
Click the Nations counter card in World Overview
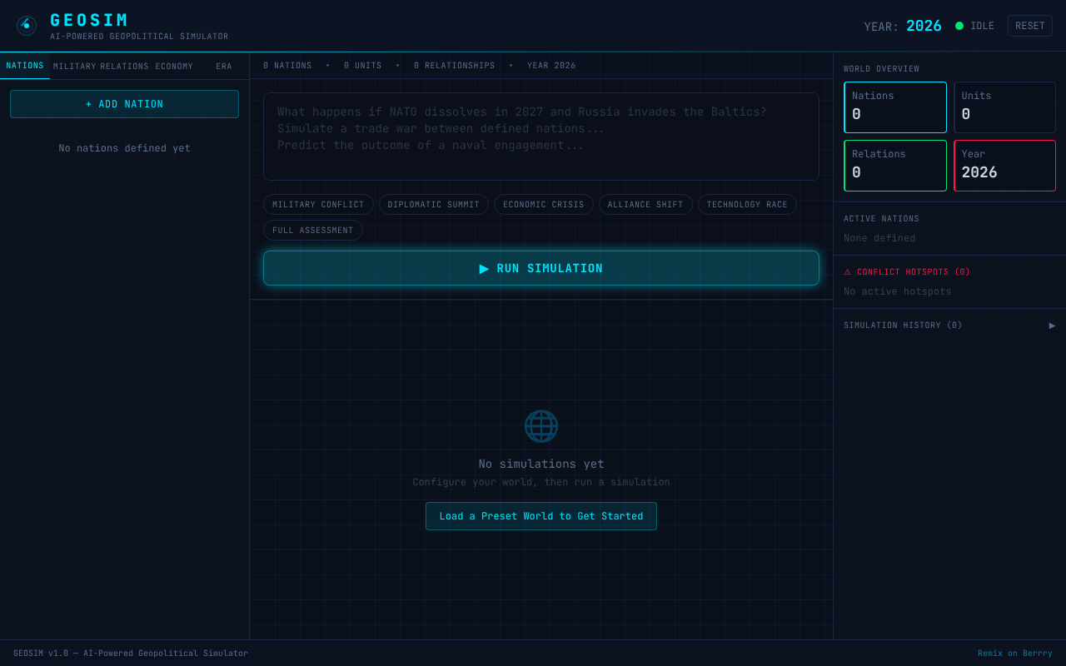click(895, 107)
